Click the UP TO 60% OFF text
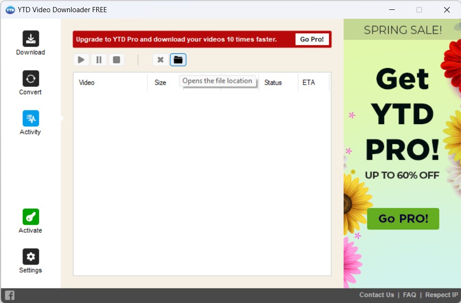This screenshot has width=461, height=303. (402, 175)
